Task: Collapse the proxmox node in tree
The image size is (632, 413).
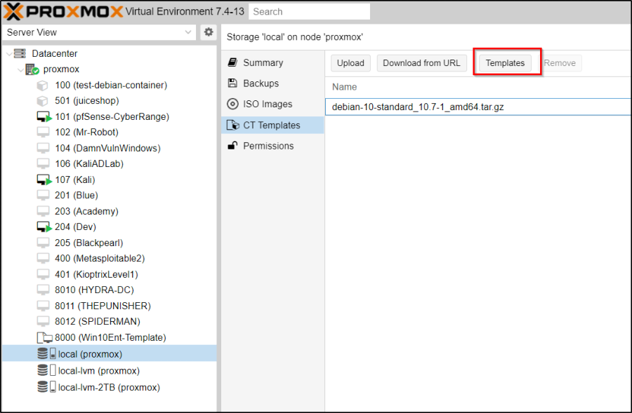Action: pos(19,69)
